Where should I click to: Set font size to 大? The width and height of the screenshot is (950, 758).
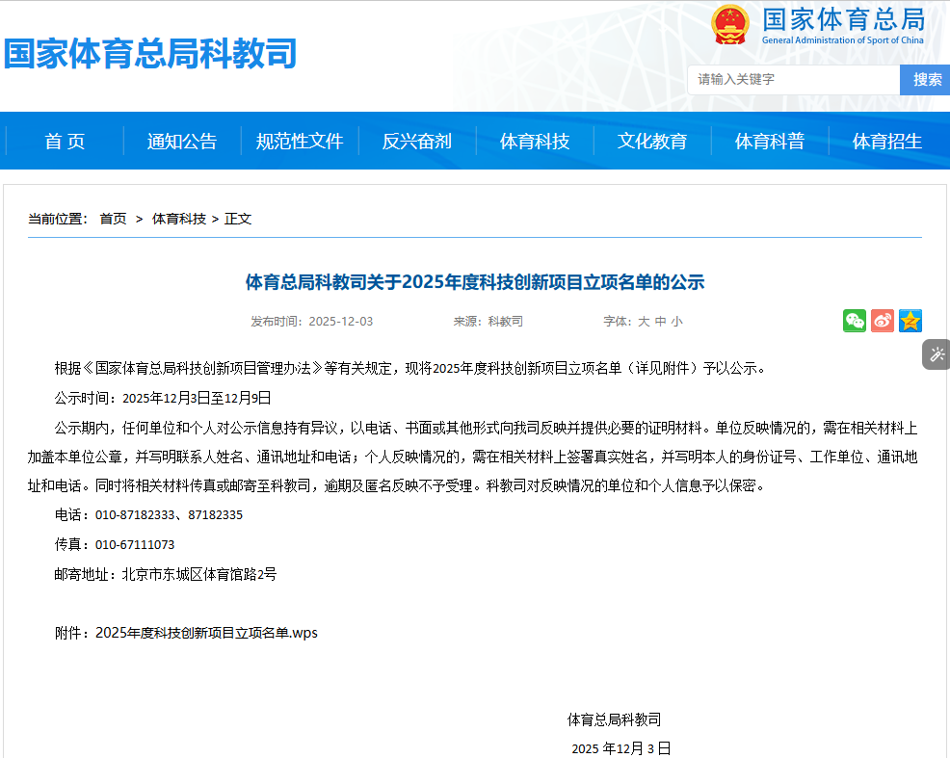(644, 322)
